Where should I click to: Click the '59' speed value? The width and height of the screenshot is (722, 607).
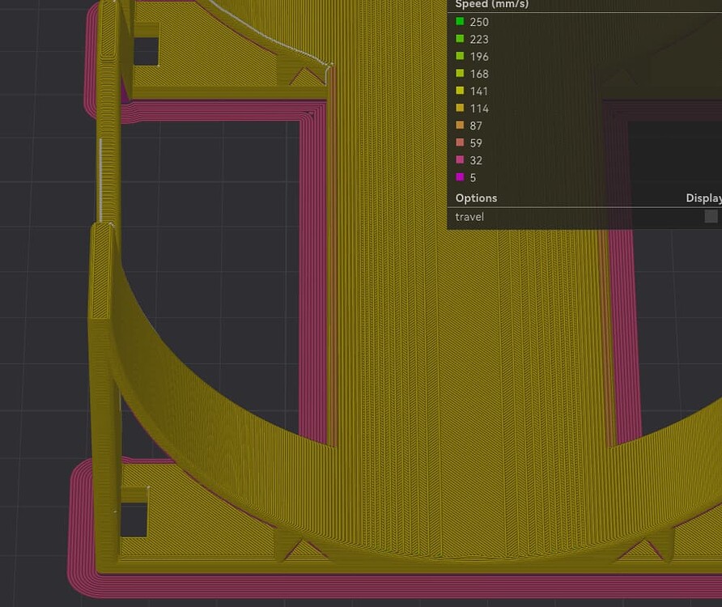click(x=476, y=143)
